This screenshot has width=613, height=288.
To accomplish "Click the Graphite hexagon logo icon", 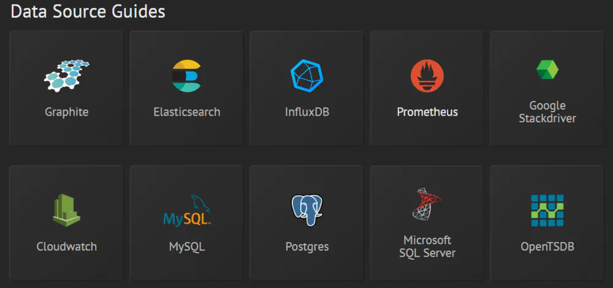I will 66,76.
